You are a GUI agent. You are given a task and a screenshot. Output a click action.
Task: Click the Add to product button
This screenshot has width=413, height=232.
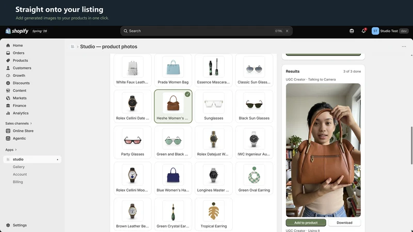[x=306, y=223]
